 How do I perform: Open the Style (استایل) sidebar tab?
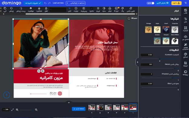point(185,55)
